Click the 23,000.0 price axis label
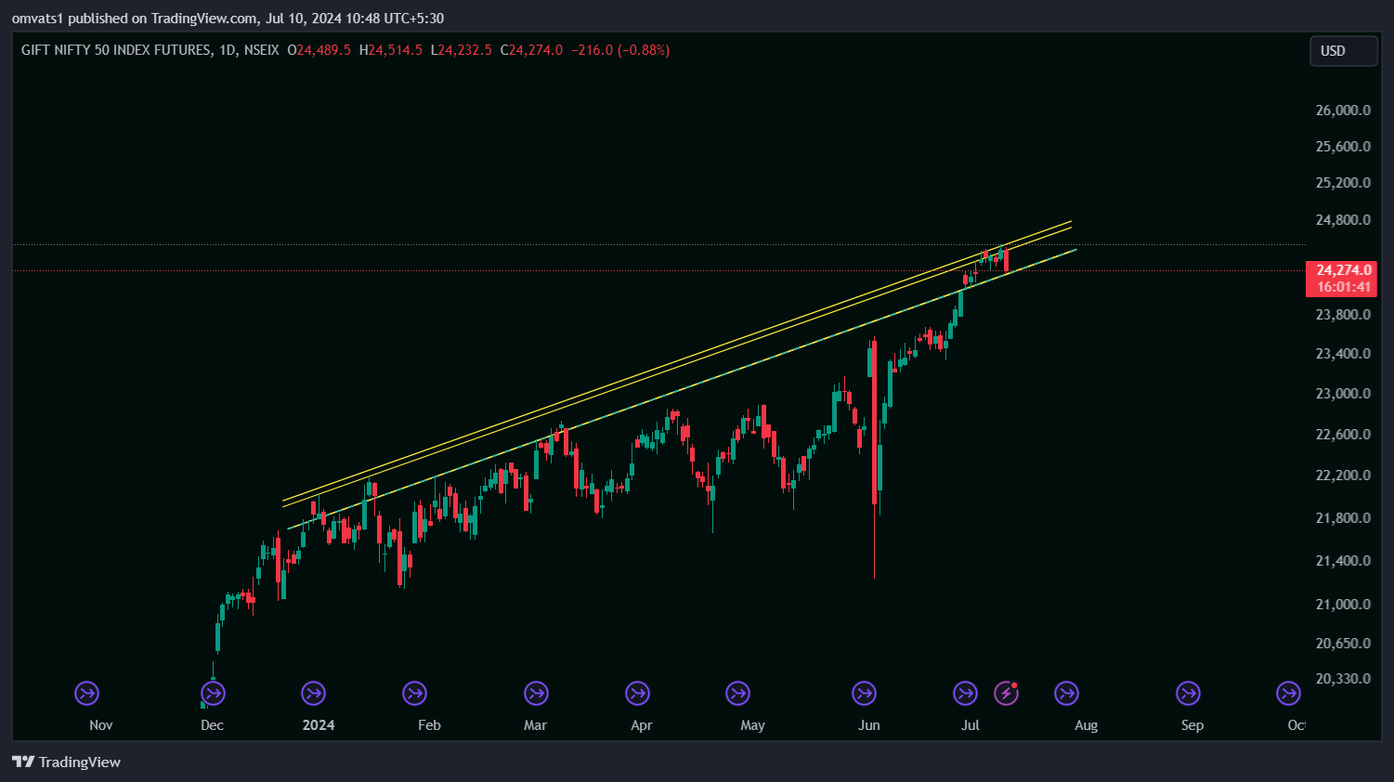The image size is (1394, 782). pyautogui.click(x=1343, y=393)
